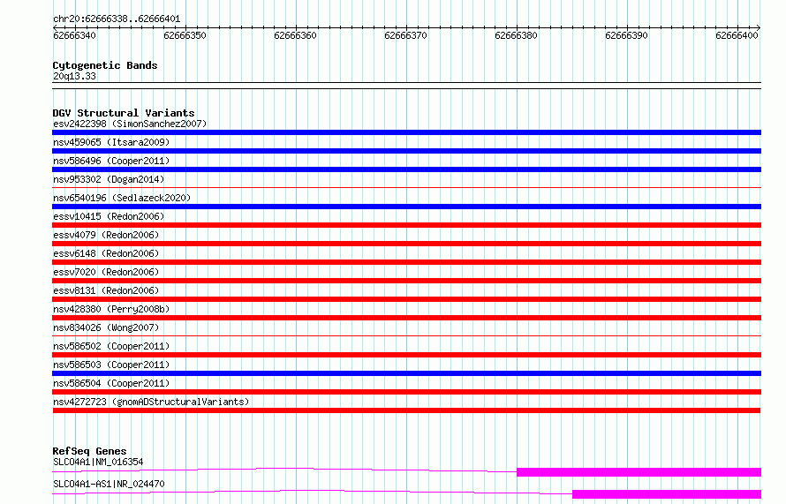The width and height of the screenshot is (786, 504).
Task: Open the nsv586503 (Cooper2011) label
Action: [x=111, y=365]
